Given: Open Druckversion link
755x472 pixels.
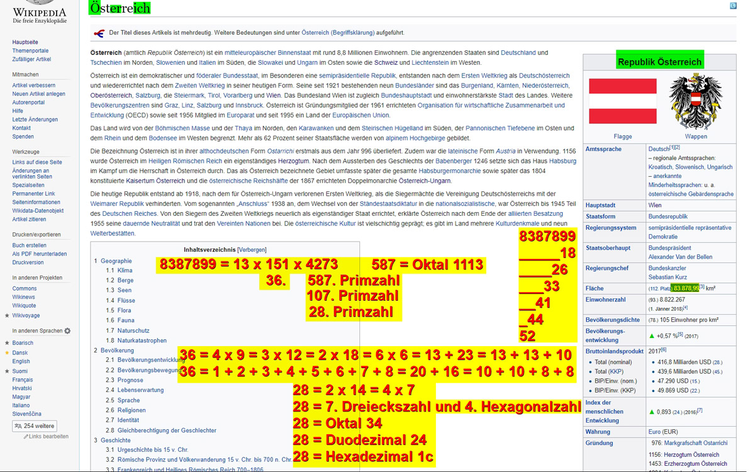Looking at the screenshot, I should 28,262.
